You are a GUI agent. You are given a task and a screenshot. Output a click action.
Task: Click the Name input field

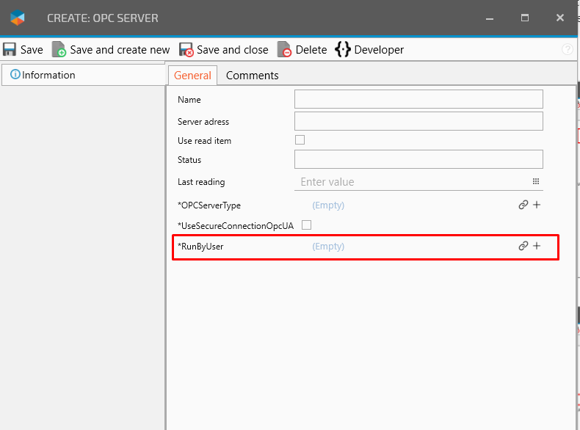pyautogui.click(x=418, y=99)
